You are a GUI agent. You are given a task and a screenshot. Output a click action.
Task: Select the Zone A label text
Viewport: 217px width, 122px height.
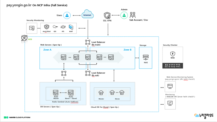click(47, 50)
